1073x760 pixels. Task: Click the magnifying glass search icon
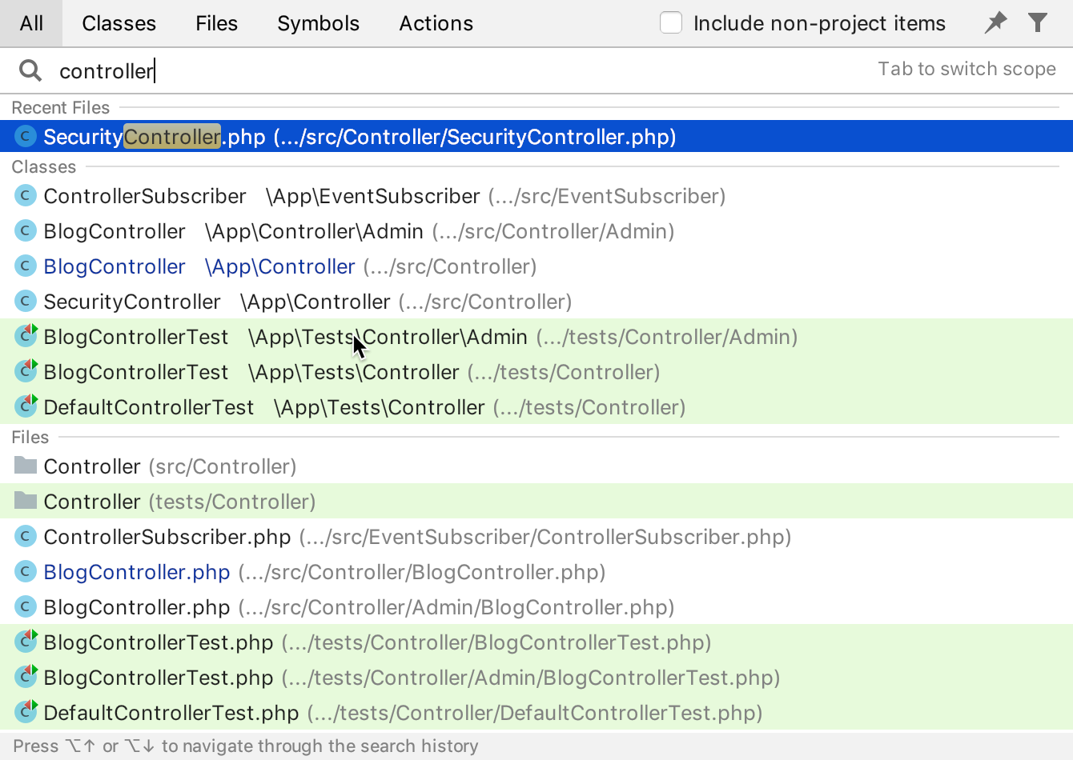click(30, 70)
